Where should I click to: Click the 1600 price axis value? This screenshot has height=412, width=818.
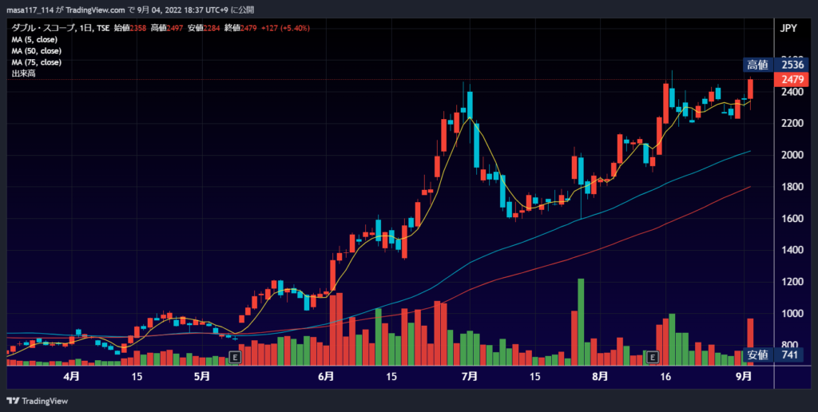pyautogui.click(x=792, y=219)
